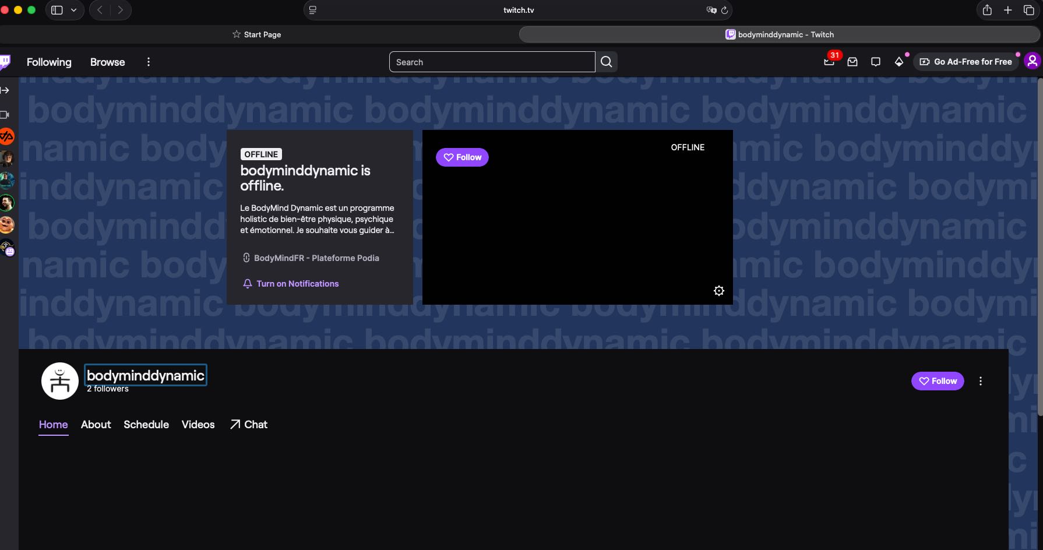
Task: Switch to the Schedule tab
Action: click(146, 425)
